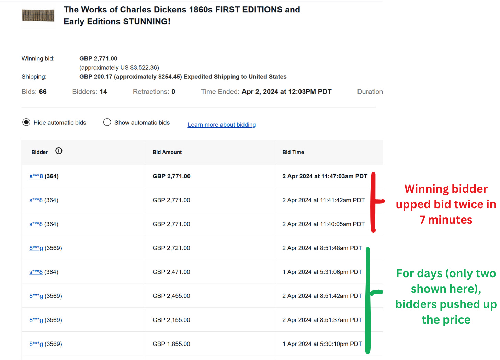
Task: Open the Learn more about bidding link
Action: pos(222,125)
